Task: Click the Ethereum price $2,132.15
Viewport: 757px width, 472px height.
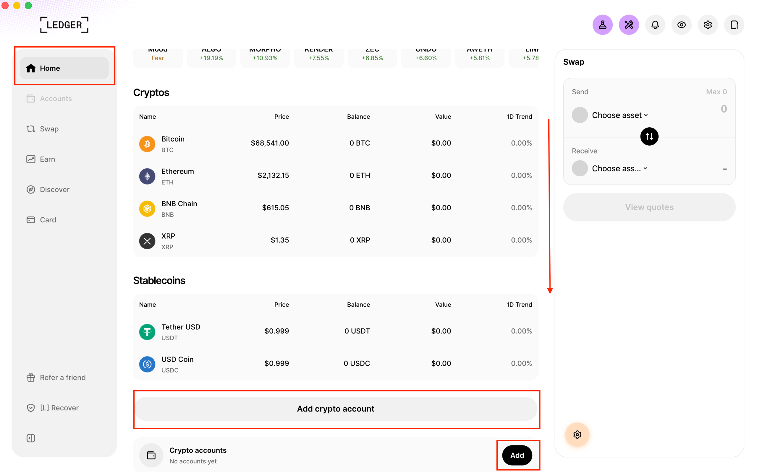Action: pos(273,175)
